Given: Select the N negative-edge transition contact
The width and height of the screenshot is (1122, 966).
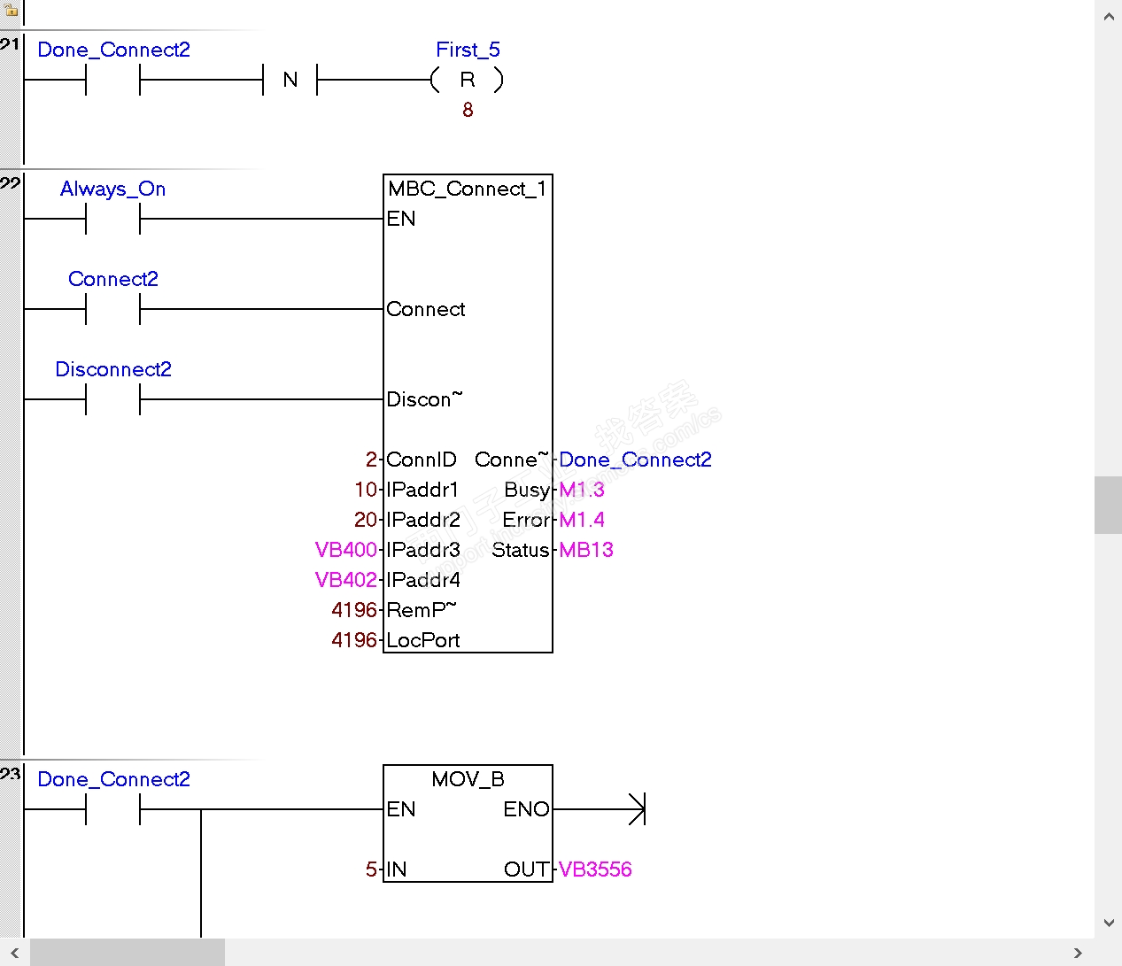Looking at the screenshot, I should [x=290, y=80].
